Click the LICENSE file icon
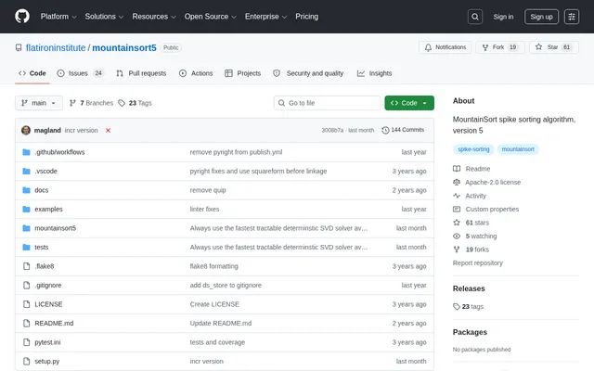 [x=26, y=304]
